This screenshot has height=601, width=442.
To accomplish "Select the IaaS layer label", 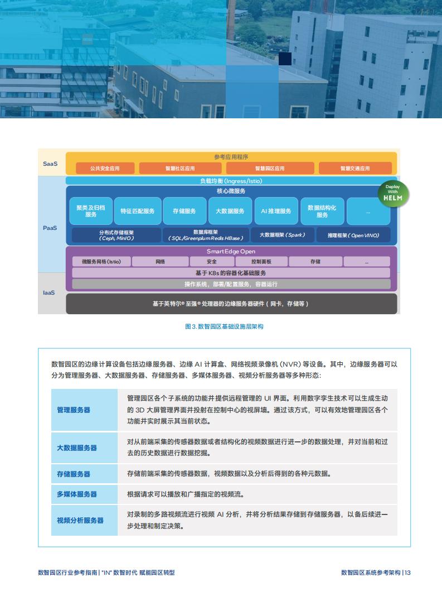I will tap(48, 292).
